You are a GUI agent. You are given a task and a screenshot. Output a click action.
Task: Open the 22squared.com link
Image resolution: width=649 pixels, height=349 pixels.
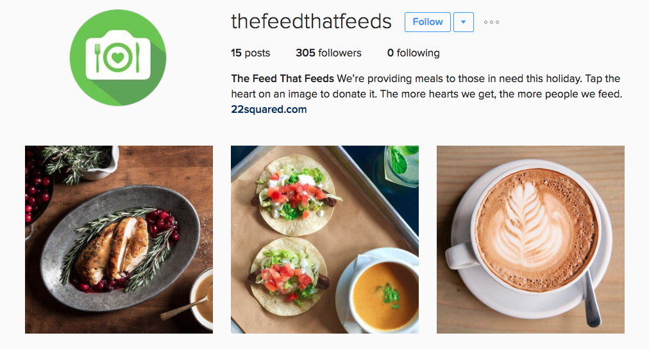click(269, 109)
